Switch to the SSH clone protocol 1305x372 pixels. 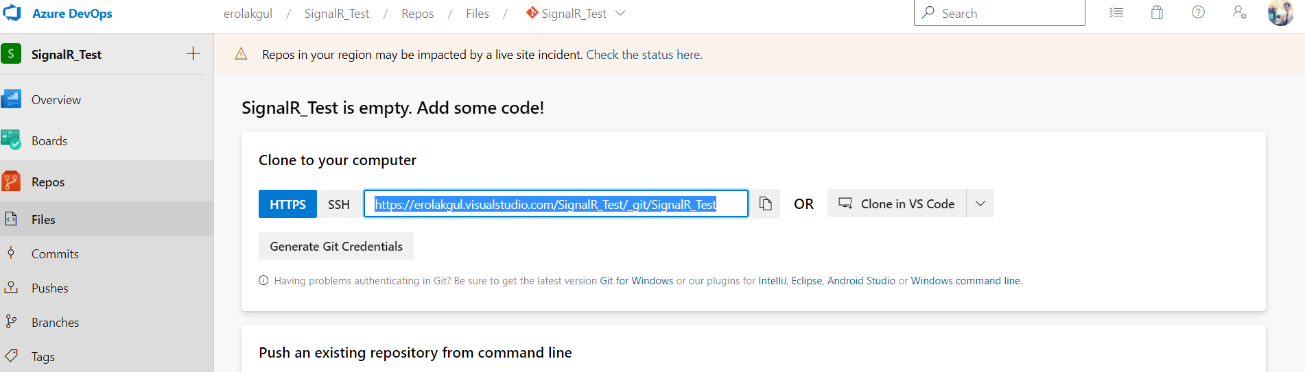pyautogui.click(x=339, y=204)
